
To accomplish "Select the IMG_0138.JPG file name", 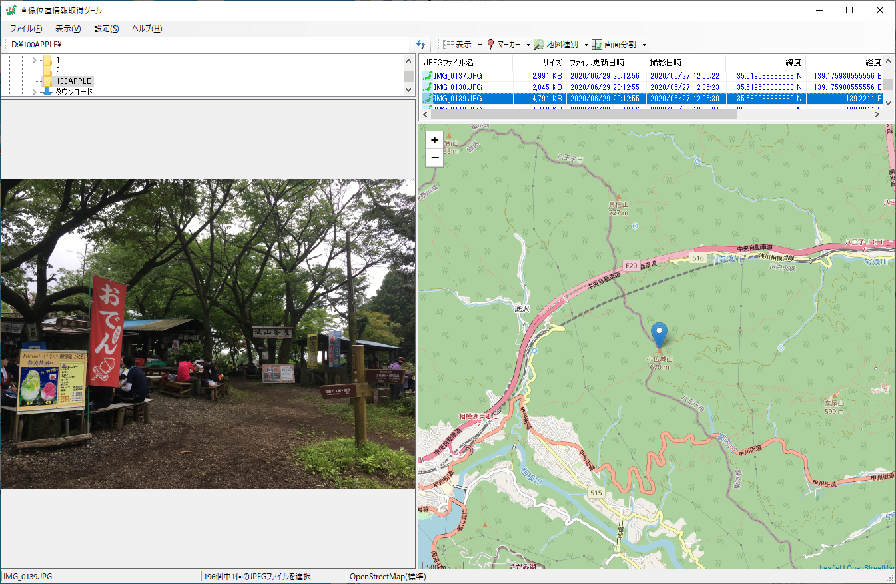I will (x=458, y=87).
